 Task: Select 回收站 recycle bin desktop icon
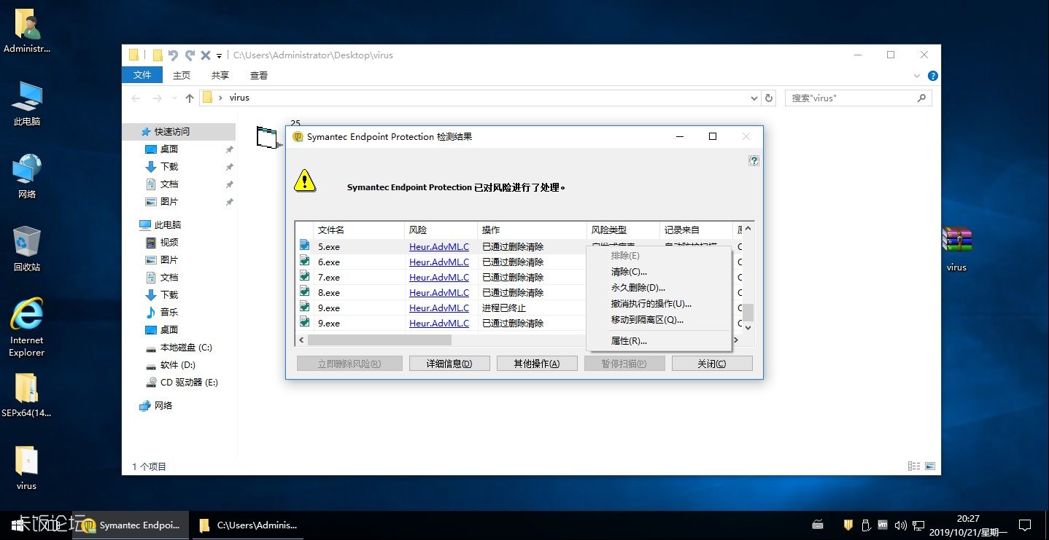click(x=27, y=249)
